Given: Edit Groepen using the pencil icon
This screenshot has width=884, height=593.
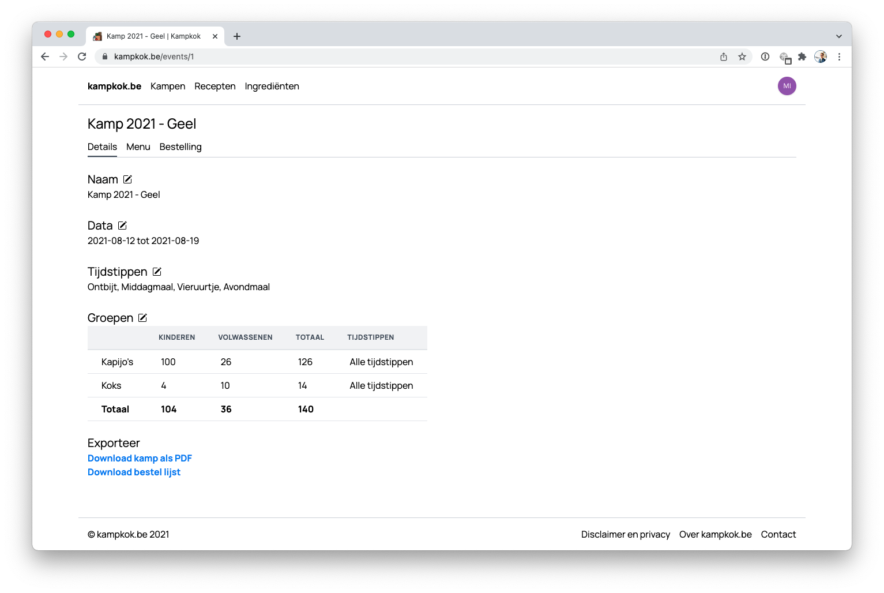Looking at the screenshot, I should [142, 318].
